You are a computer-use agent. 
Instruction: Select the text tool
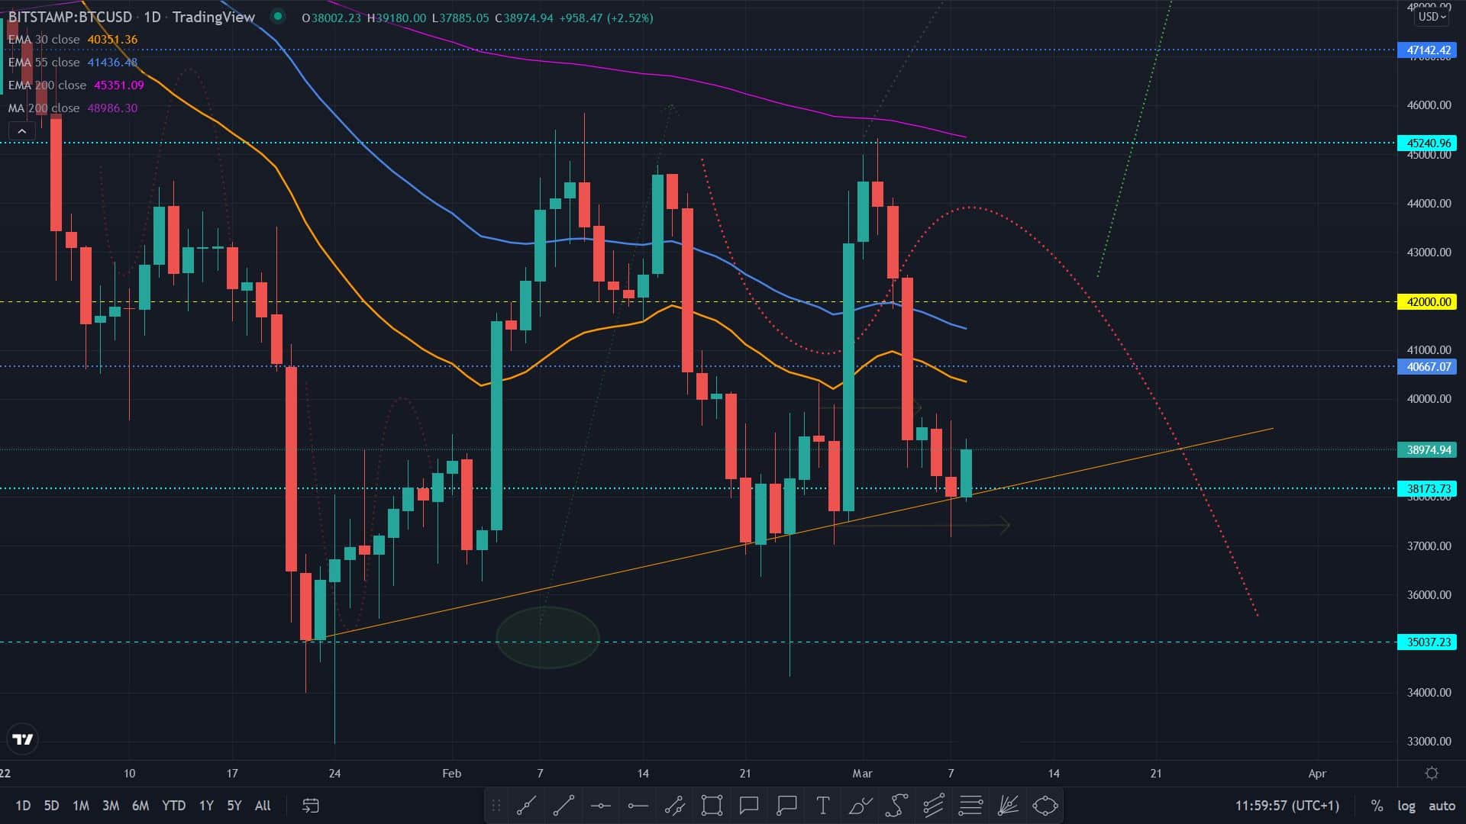click(823, 806)
